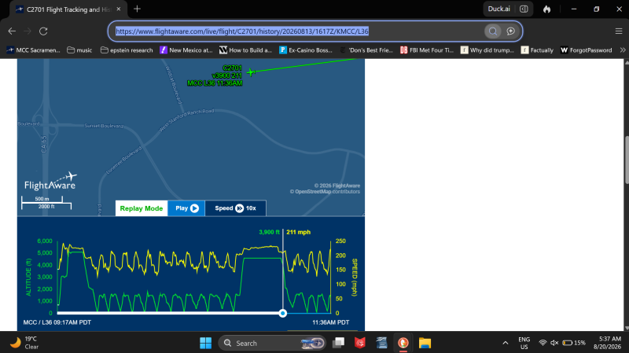
Task: Click the 11:36AM PDT end time label
Action: click(x=330, y=322)
